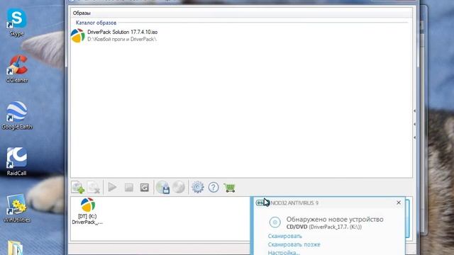454x255 pixels.
Task: Click the DriverPack image file icon
Action: click(x=77, y=35)
